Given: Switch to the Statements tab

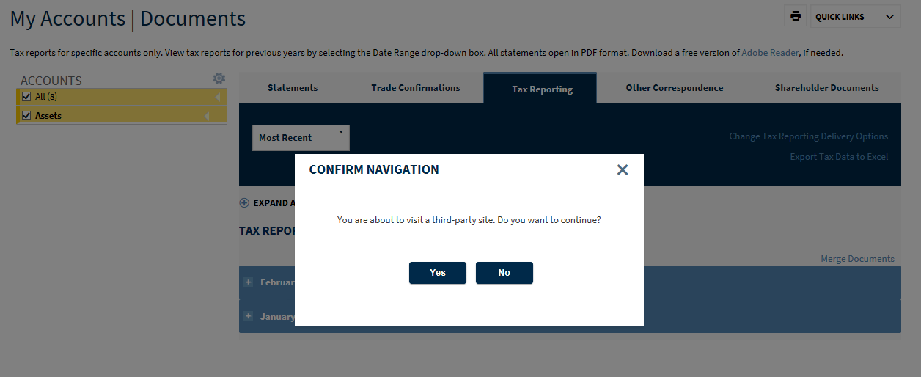Looking at the screenshot, I should (293, 88).
